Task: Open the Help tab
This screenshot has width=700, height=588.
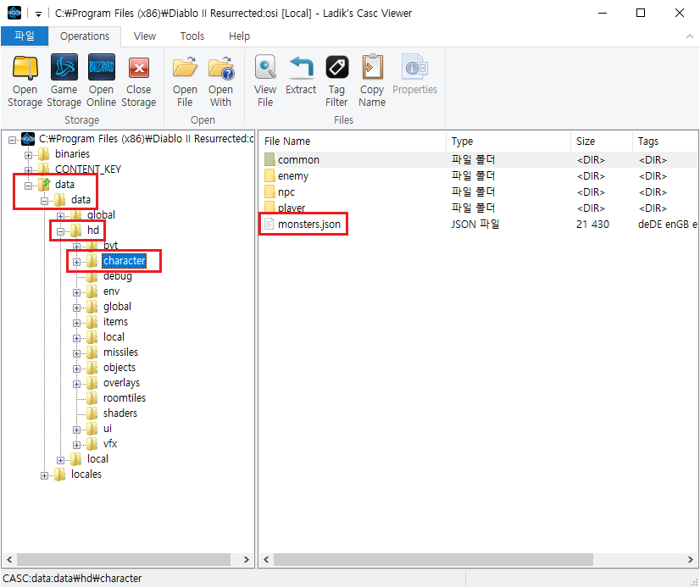Action: point(239,36)
